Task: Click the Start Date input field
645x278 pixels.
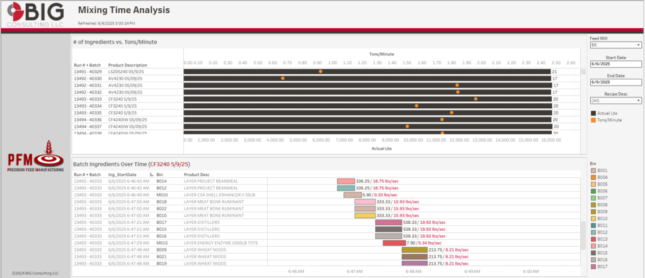Action: (615, 64)
